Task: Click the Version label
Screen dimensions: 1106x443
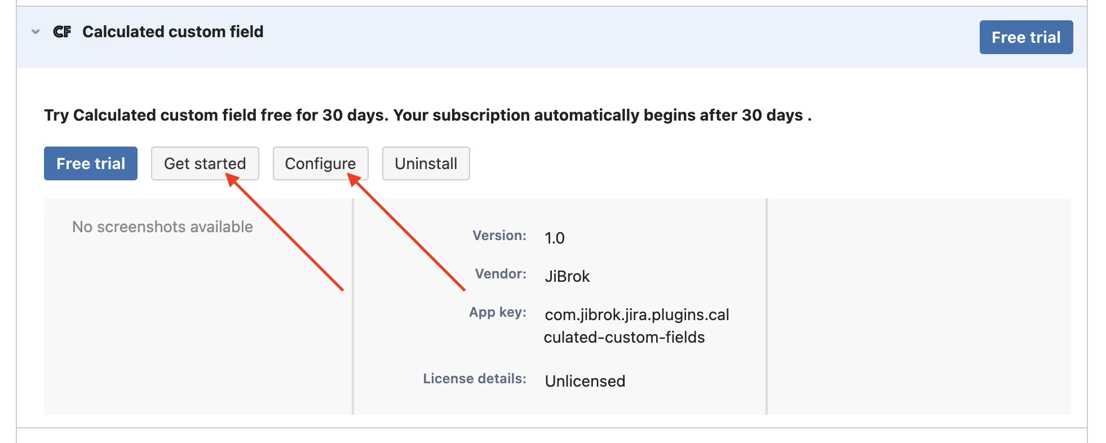Action: 499,236
